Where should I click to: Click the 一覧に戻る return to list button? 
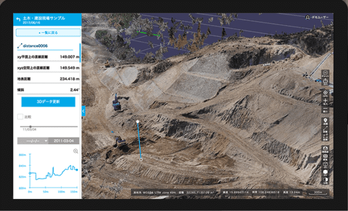[48, 32]
